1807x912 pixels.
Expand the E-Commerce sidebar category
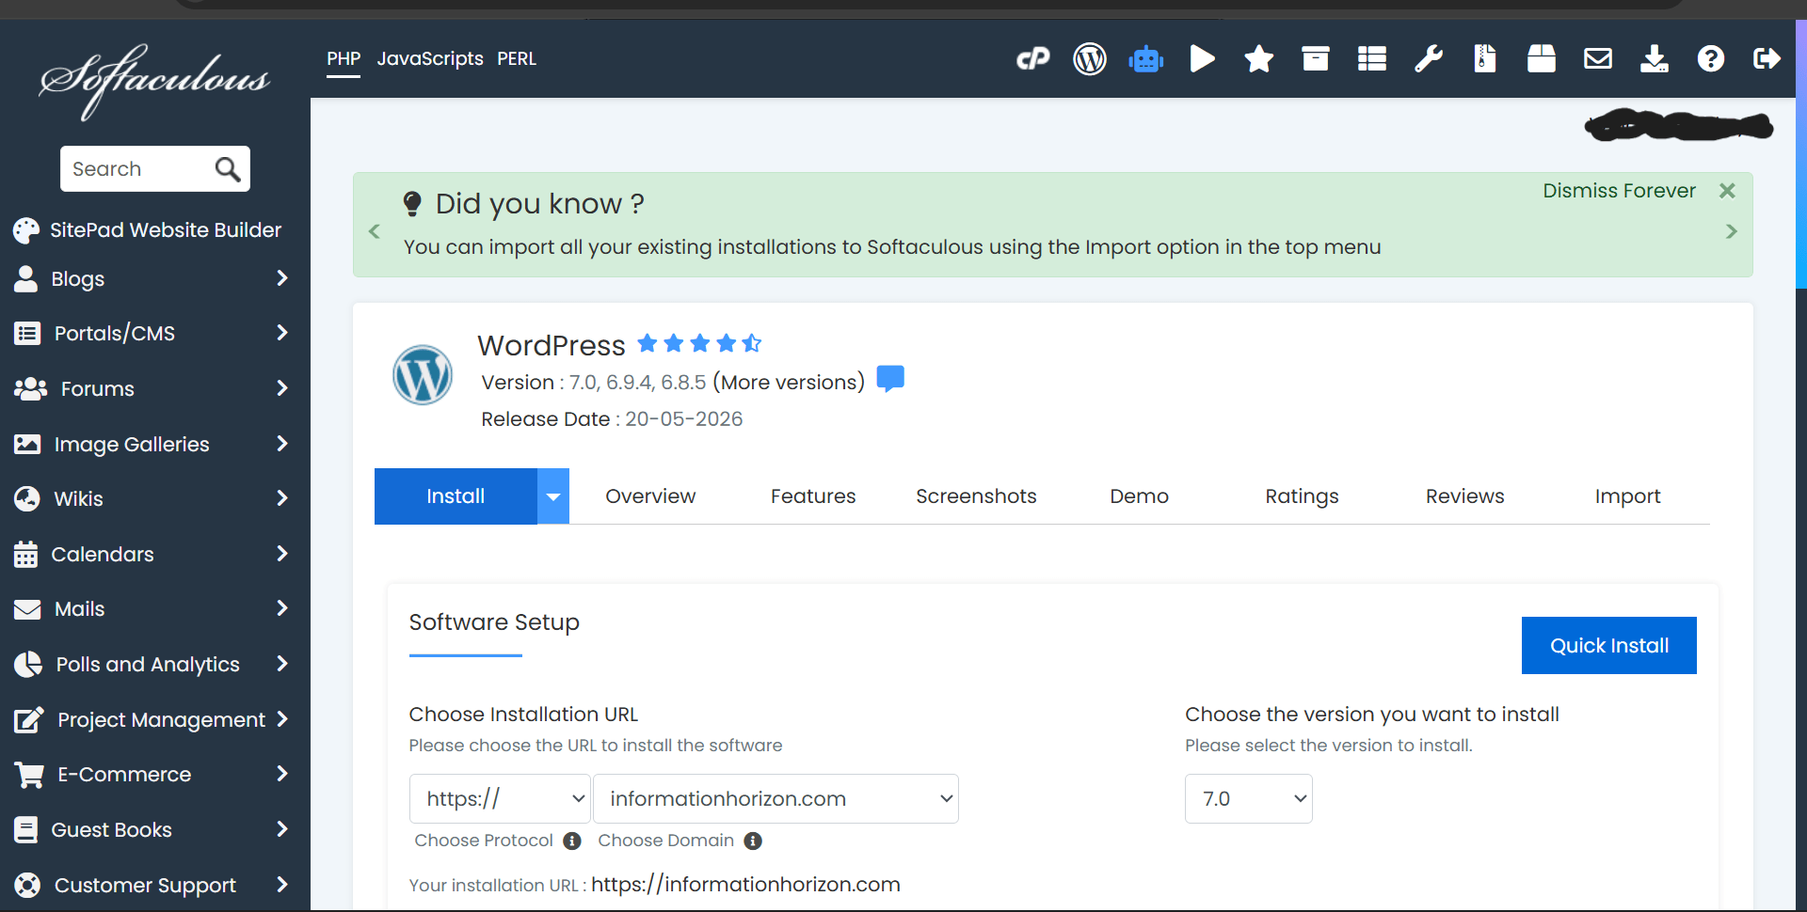point(151,774)
